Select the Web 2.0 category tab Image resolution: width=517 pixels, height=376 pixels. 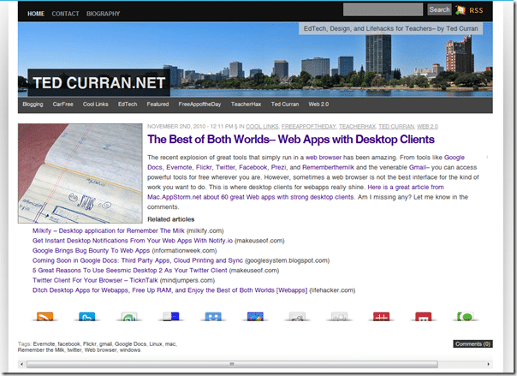[x=318, y=104]
